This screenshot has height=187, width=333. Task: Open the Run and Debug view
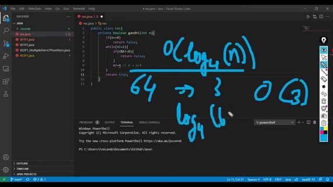[6, 56]
